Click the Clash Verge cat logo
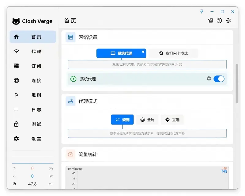 [16, 21]
